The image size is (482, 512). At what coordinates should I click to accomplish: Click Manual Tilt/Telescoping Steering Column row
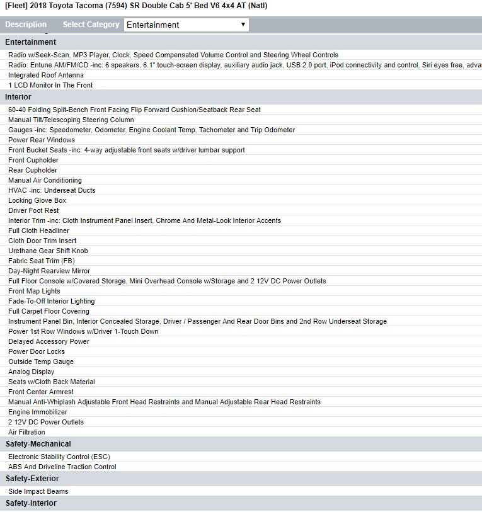241,120
